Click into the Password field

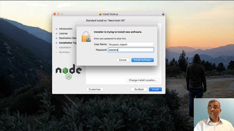(x=131, y=50)
